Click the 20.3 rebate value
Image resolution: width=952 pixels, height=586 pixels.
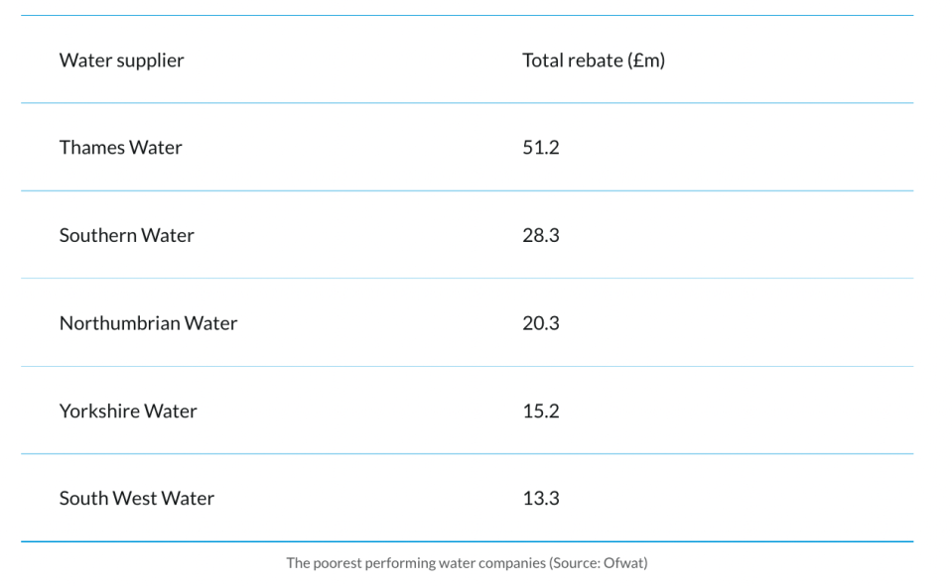(x=541, y=323)
